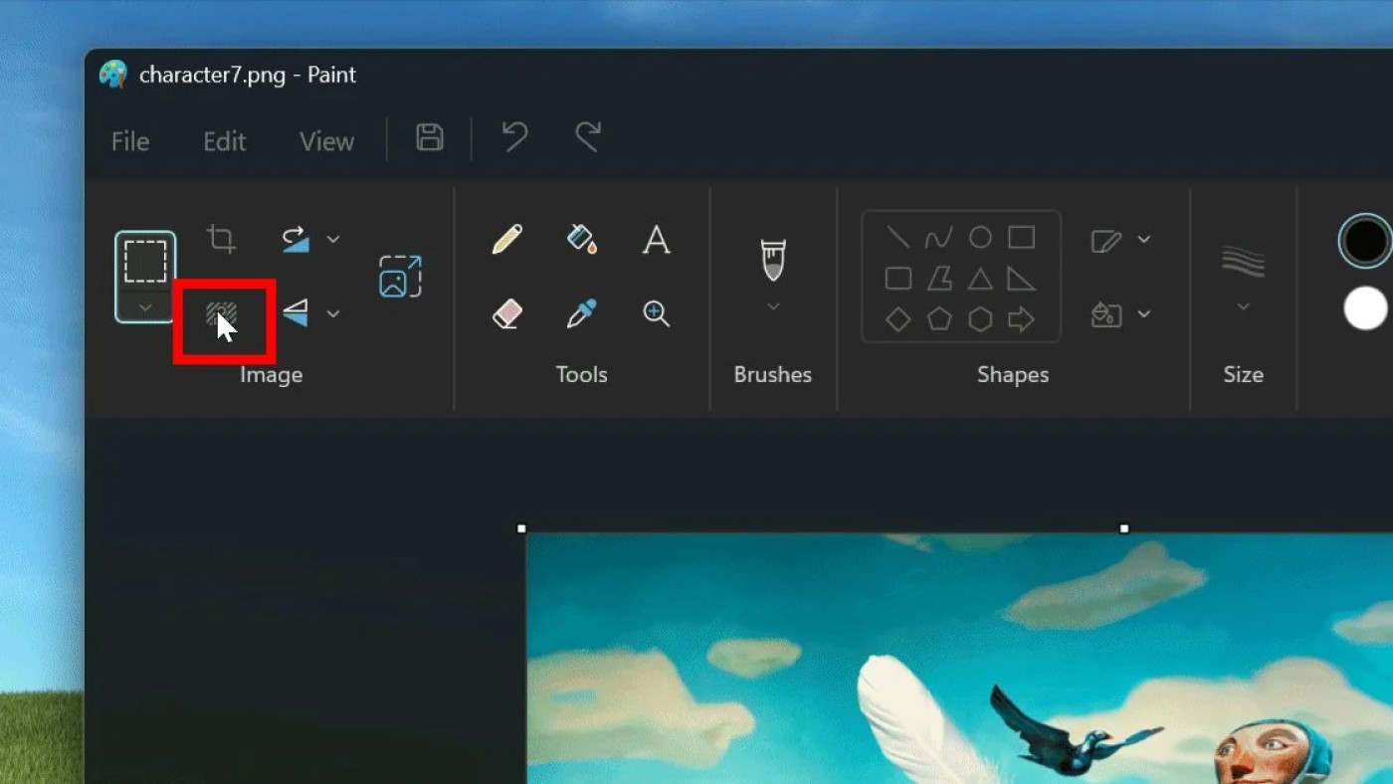Open the Edit menu

[x=224, y=141]
